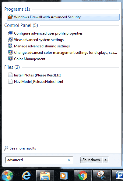This screenshot has height=181, width=123.
Task: Click the NaviModel_ReleaseNotes file icon
Action: [x=10, y=81]
